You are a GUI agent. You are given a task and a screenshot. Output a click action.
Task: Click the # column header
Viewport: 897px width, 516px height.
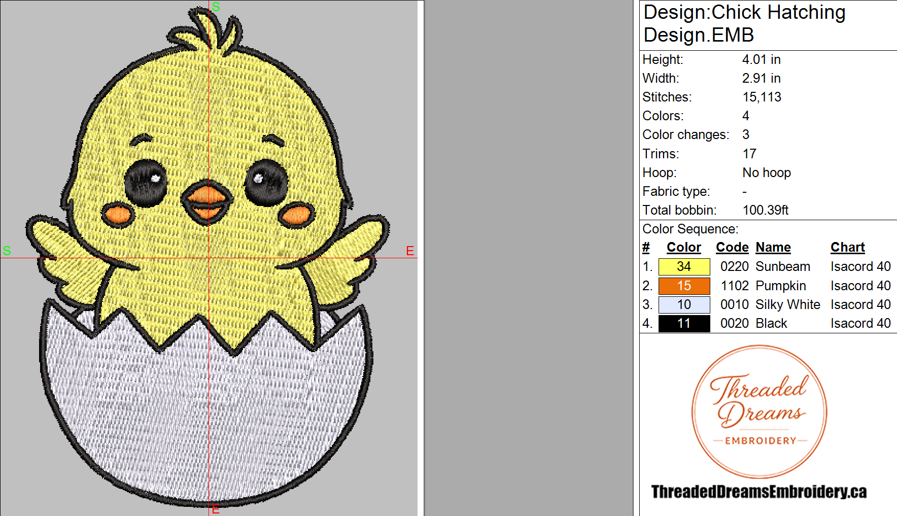(646, 248)
